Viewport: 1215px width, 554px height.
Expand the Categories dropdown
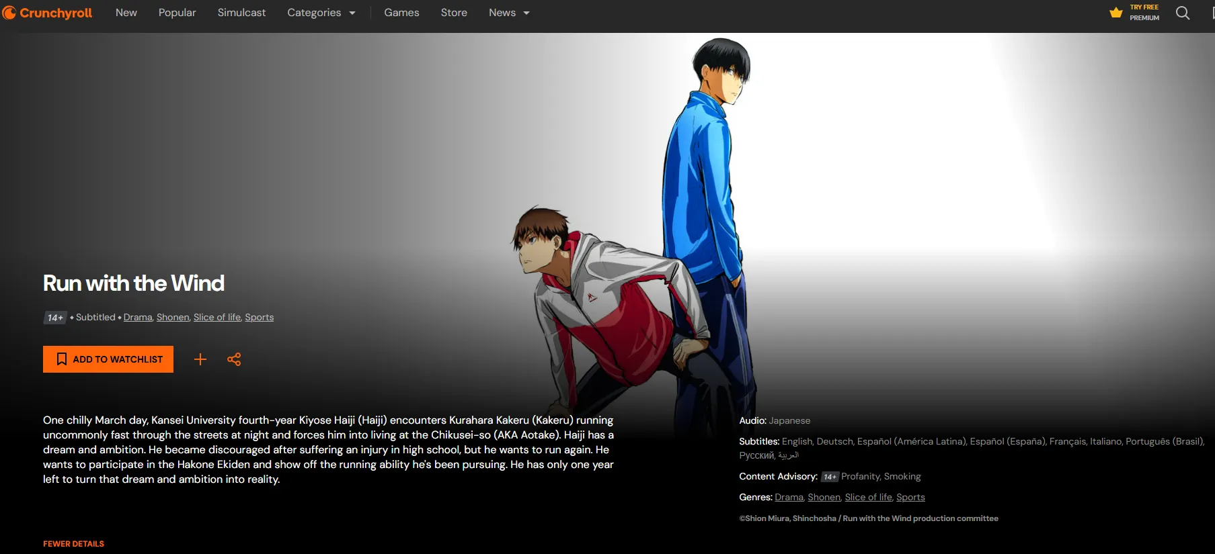tap(321, 13)
